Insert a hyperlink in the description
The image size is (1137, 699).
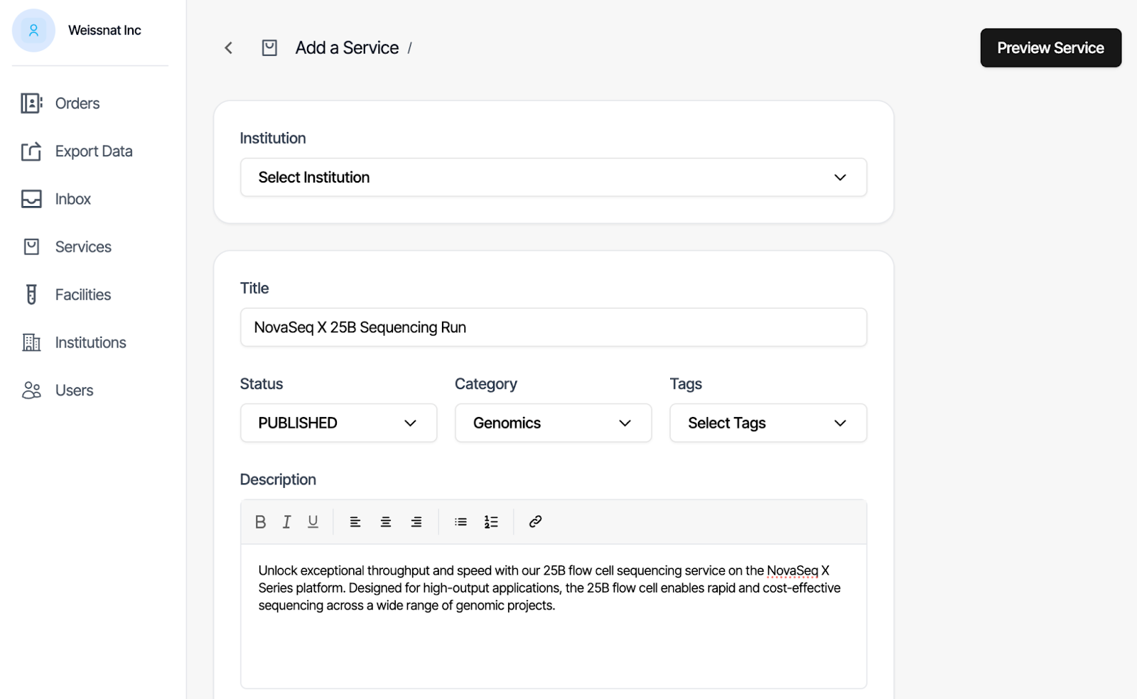pyautogui.click(x=535, y=522)
